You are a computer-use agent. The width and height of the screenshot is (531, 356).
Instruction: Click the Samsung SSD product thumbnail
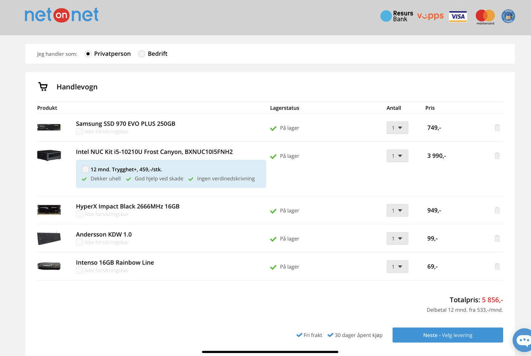(49, 127)
